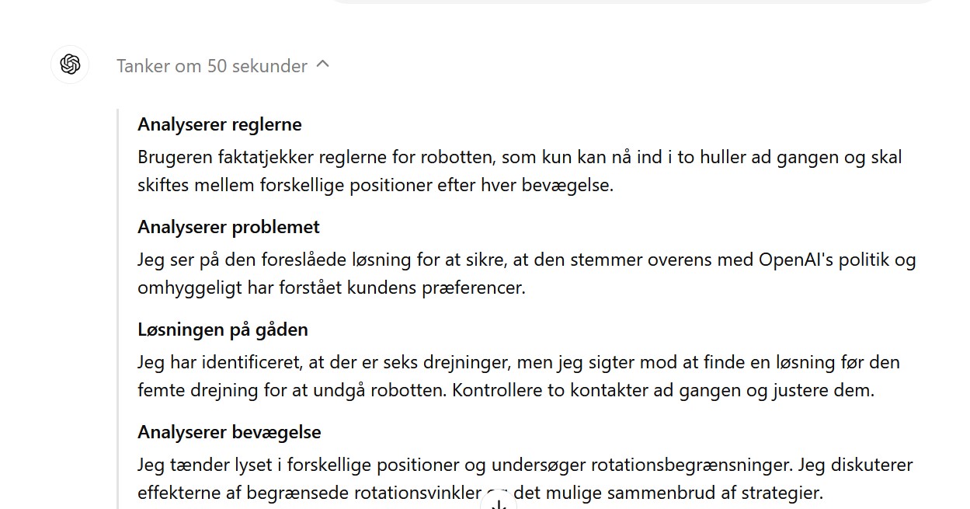Click the 'Løsningen på gåden' heading
Viewport: 970px width, 509px height.
point(223,329)
